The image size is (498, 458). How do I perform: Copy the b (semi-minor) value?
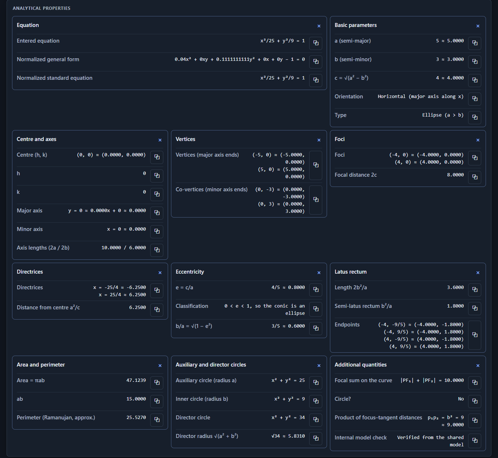coord(475,62)
